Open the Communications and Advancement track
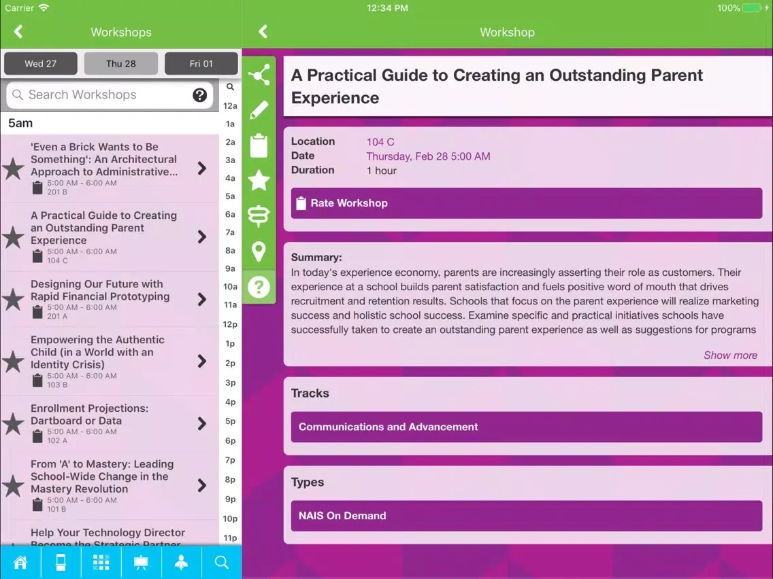Viewport: 773px width, 579px height. [527, 427]
